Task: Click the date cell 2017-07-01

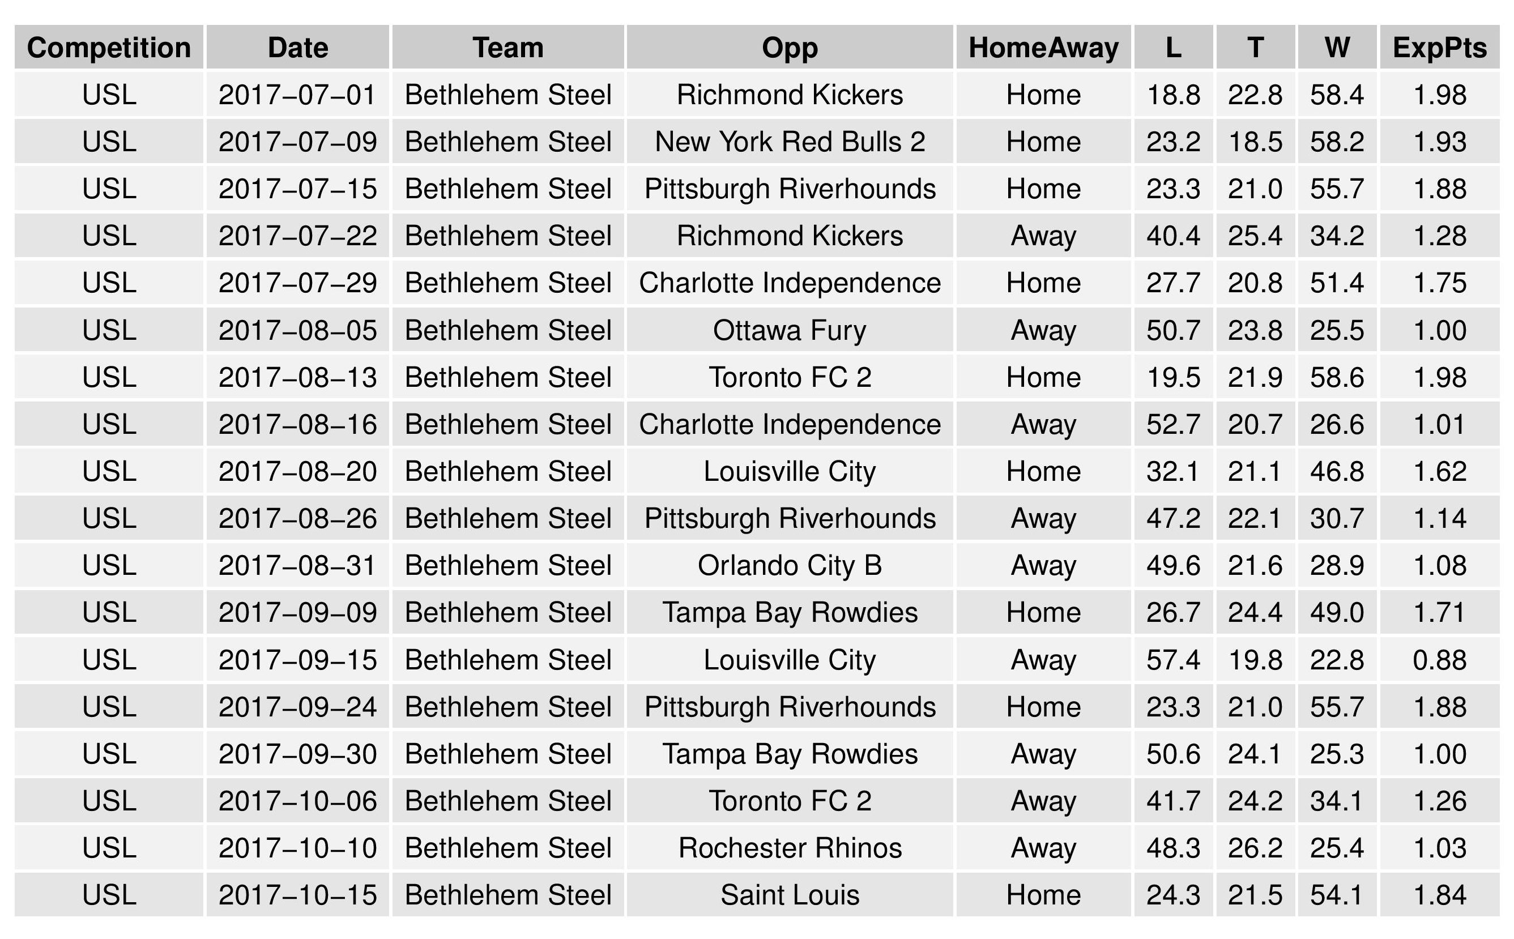Action: tap(297, 95)
